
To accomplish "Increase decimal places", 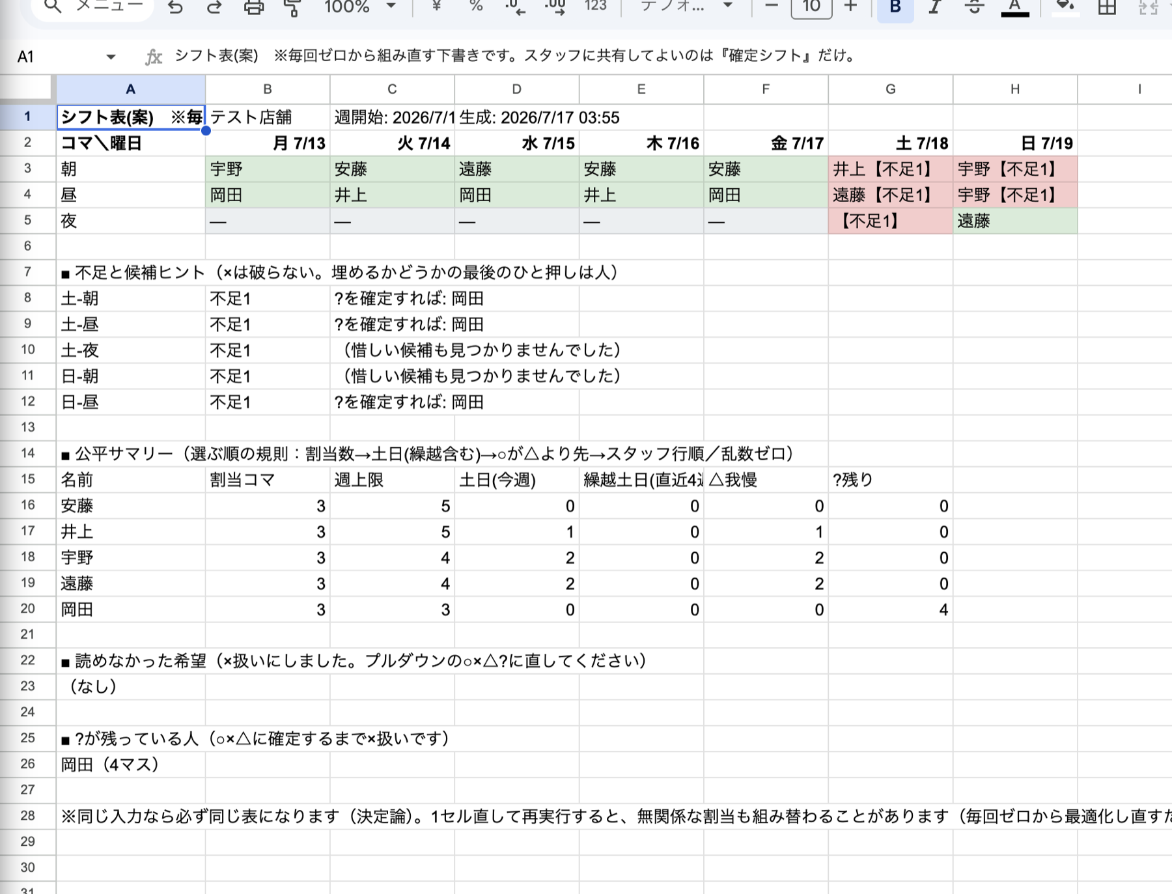I will (x=555, y=7).
